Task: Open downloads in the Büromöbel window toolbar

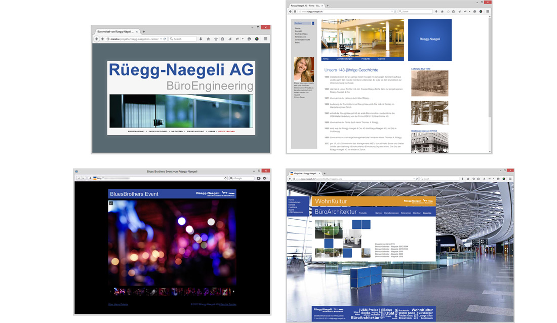Action: [201, 39]
